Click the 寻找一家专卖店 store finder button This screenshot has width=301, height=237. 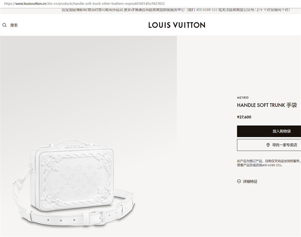tap(269, 145)
